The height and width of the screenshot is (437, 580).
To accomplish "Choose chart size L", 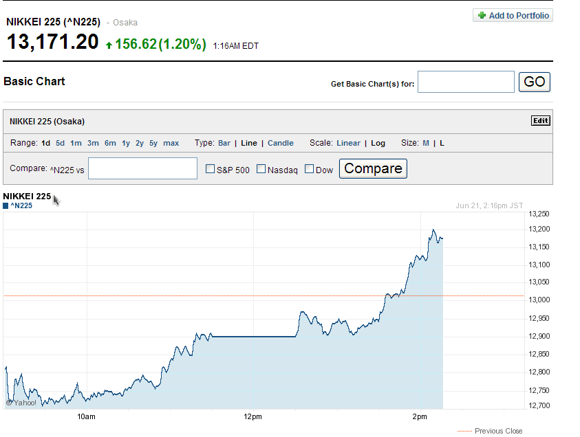I will [x=442, y=143].
